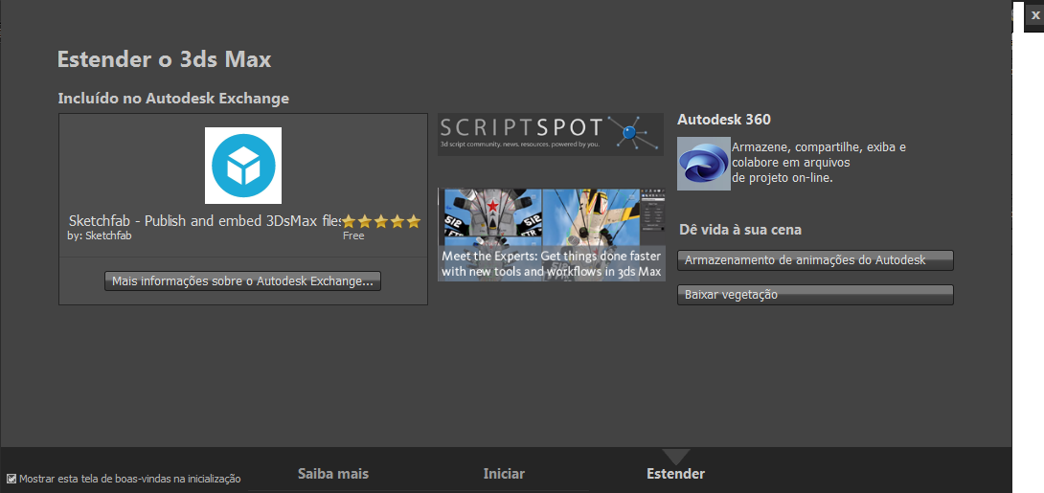Screen dimensions: 1044x493
Task: Open the Autodesk 360 blue swirl icon
Action: [704, 164]
